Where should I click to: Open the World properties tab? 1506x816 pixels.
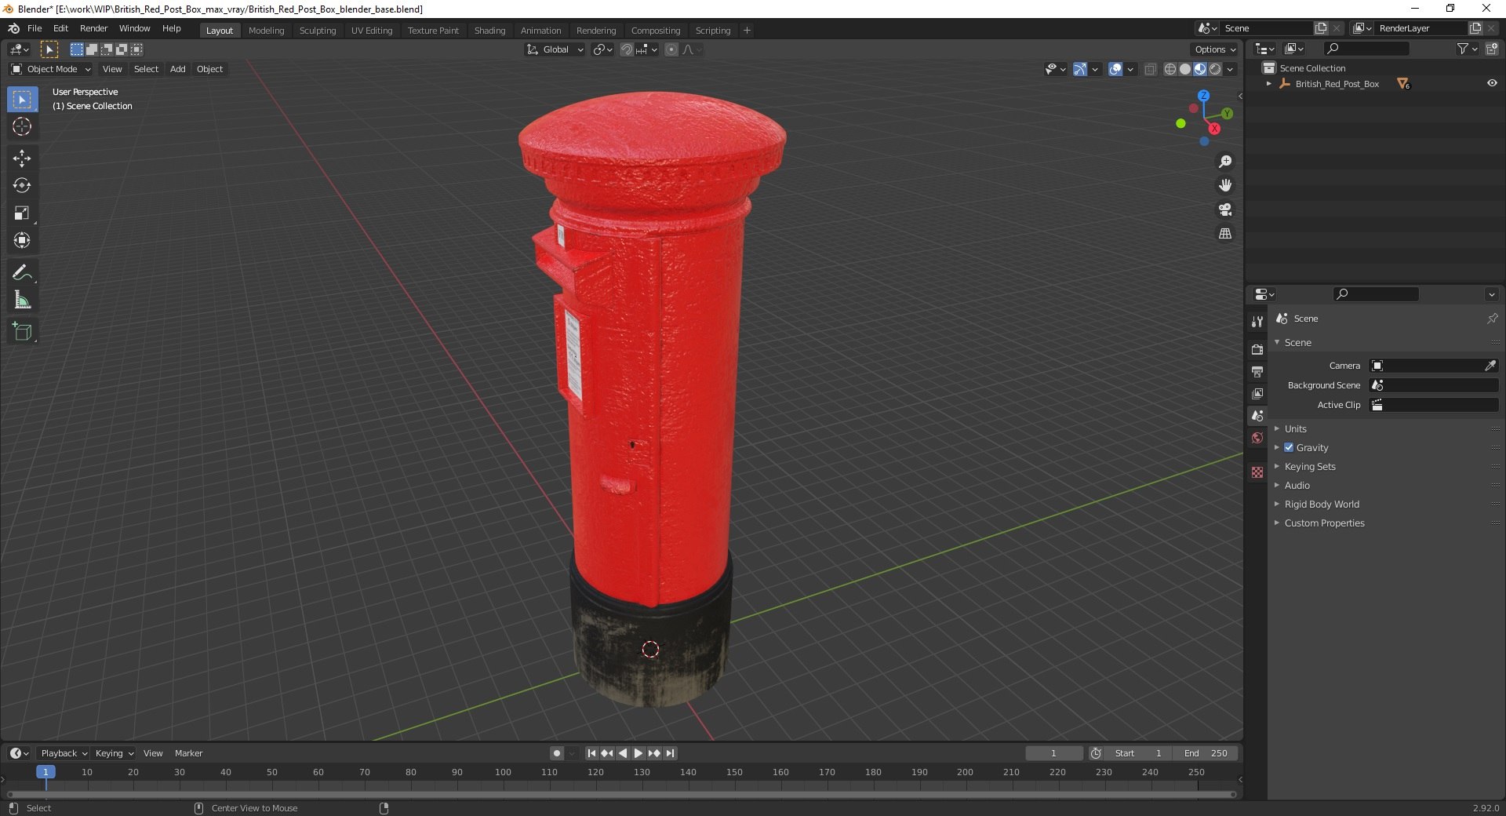(1257, 438)
